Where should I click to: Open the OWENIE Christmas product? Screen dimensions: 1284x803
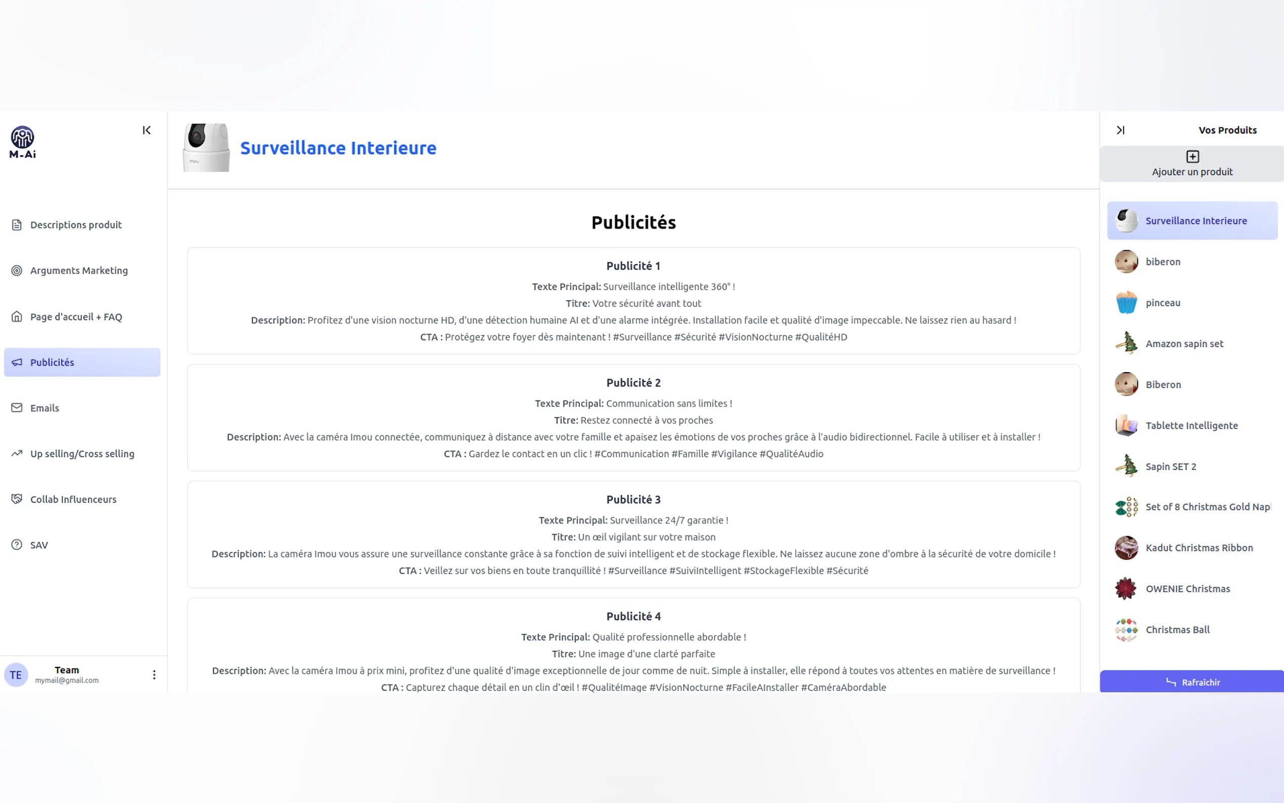click(1187, 589)
